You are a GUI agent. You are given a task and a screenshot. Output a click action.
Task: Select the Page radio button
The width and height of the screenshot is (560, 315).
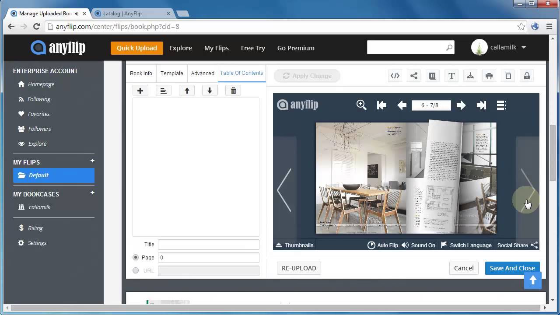pyautogui.click(x=136, y=258)
